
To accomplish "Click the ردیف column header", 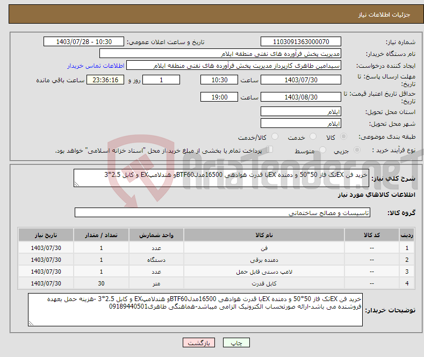I will [407, 235].
